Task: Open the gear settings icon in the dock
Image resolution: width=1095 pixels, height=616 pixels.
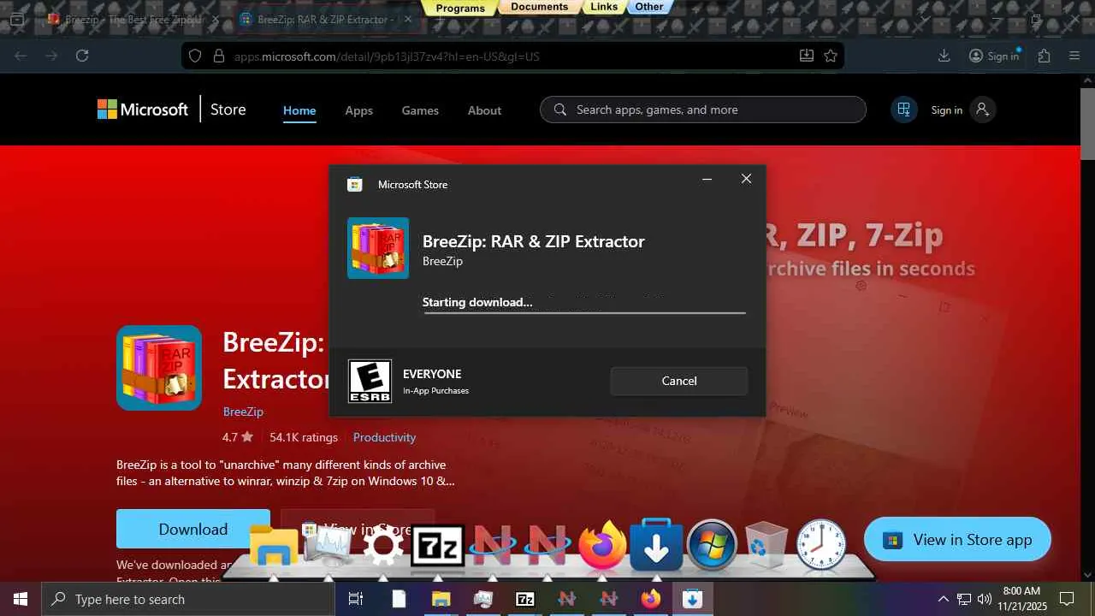Action: (383, 546)
